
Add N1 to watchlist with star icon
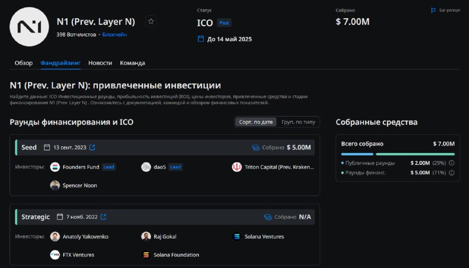151,22
